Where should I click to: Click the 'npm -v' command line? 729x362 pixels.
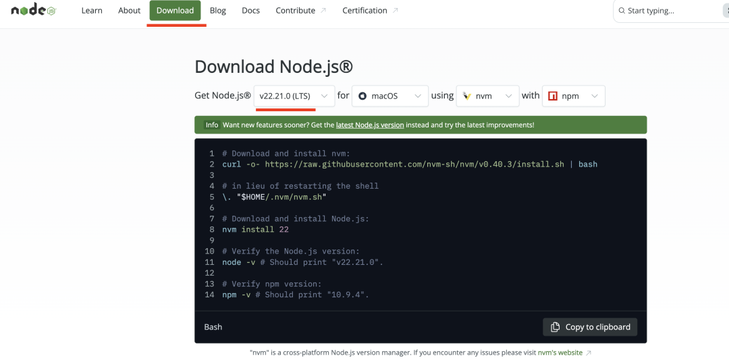click(x=295, y=295)
